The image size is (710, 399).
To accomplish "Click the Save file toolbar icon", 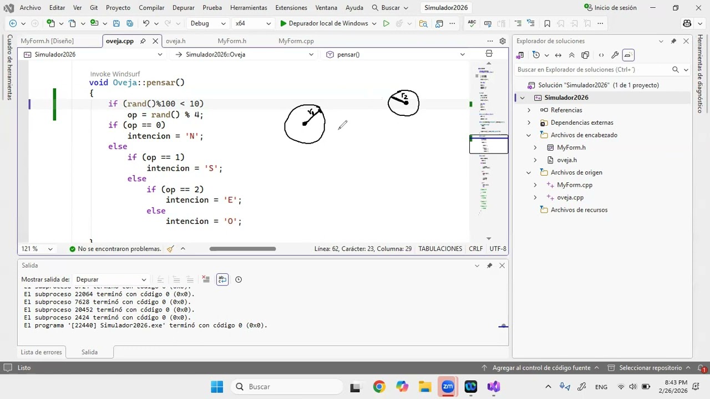I will pyautogui.click(x=116, y=23).
